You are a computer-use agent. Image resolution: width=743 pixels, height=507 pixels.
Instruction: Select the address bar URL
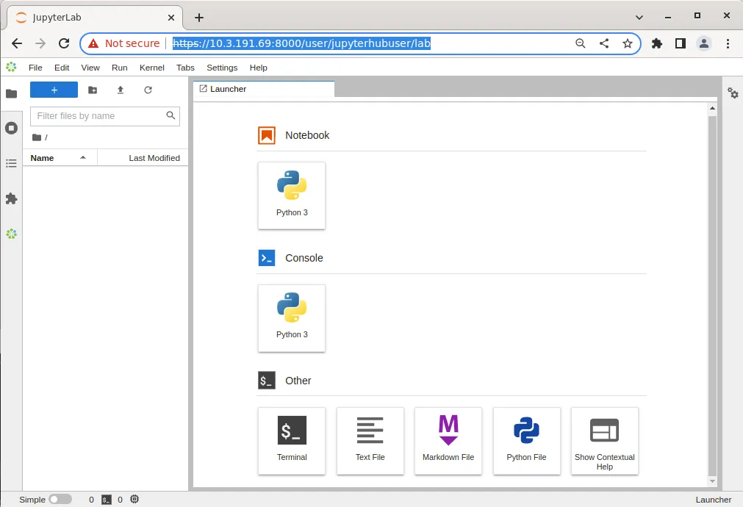tap(301, 43)
